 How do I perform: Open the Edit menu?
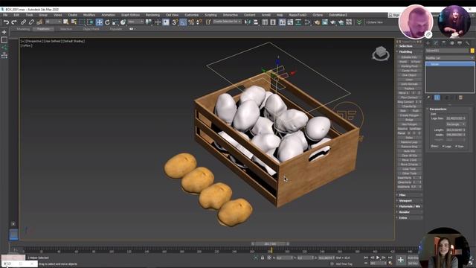16,15
